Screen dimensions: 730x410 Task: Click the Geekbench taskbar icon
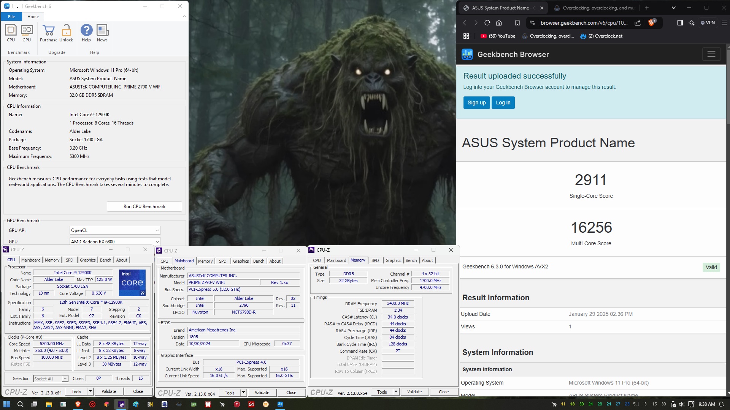pyautogui.click(x=280, y=404)
